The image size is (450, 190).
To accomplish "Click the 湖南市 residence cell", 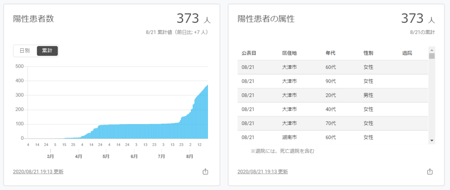I will [x=289, y=138].
